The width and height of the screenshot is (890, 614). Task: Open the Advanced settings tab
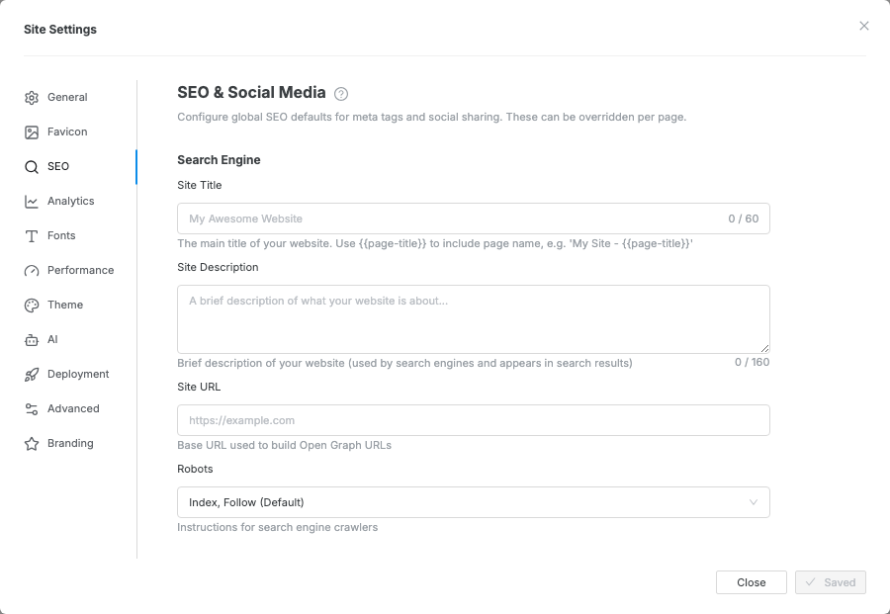tap(73, 408)
